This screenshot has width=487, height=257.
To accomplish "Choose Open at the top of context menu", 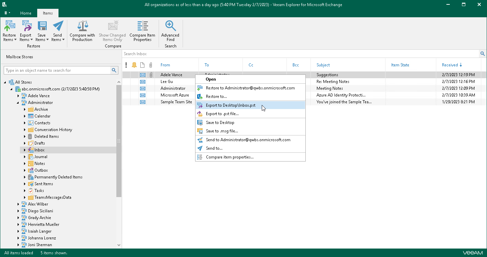I will pos(211,79).
